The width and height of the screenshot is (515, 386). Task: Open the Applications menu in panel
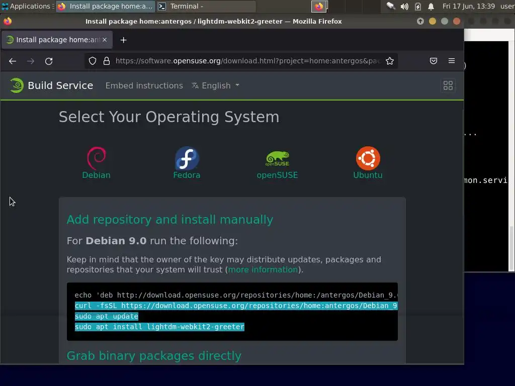[x=27, y=6]
